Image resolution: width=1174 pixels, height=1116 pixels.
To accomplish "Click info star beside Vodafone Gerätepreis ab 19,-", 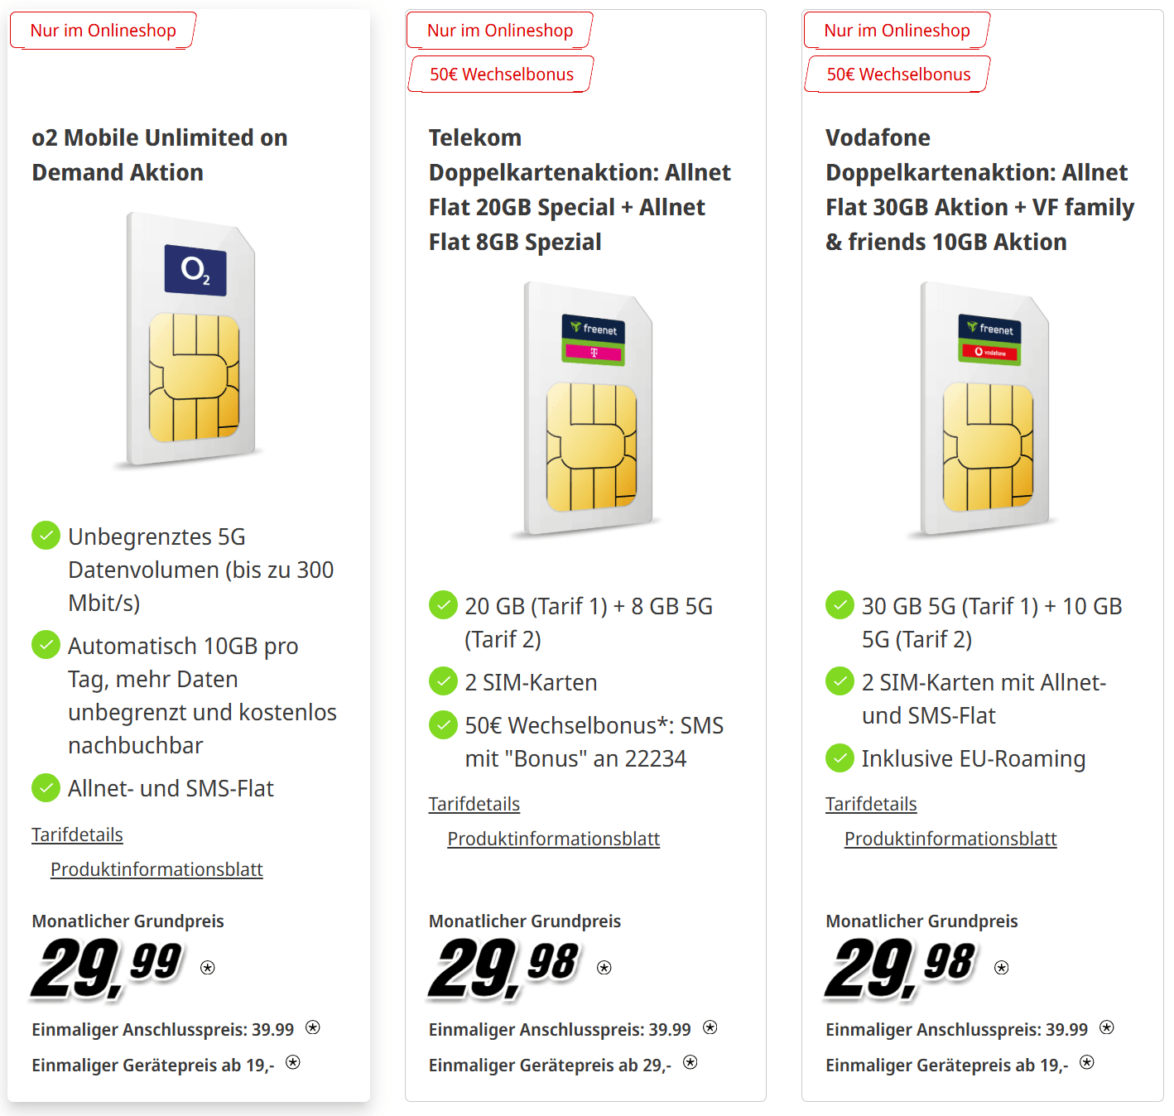I will pyautogui.click(x=1087, y=1062).
